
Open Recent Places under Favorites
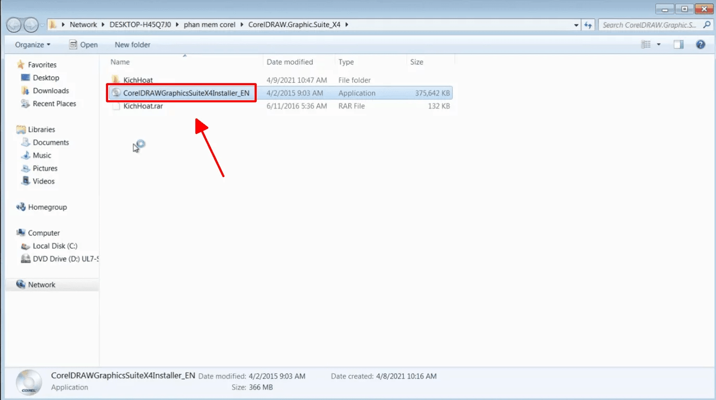click(55, 103)
